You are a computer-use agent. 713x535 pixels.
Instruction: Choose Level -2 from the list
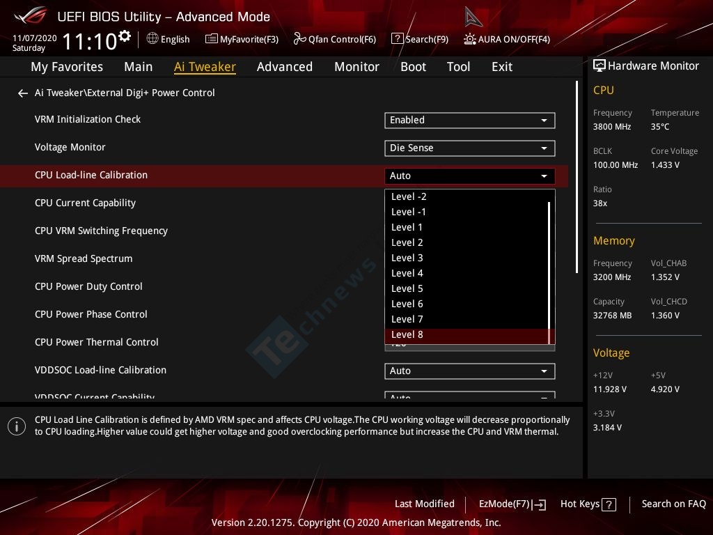point(467,196)
